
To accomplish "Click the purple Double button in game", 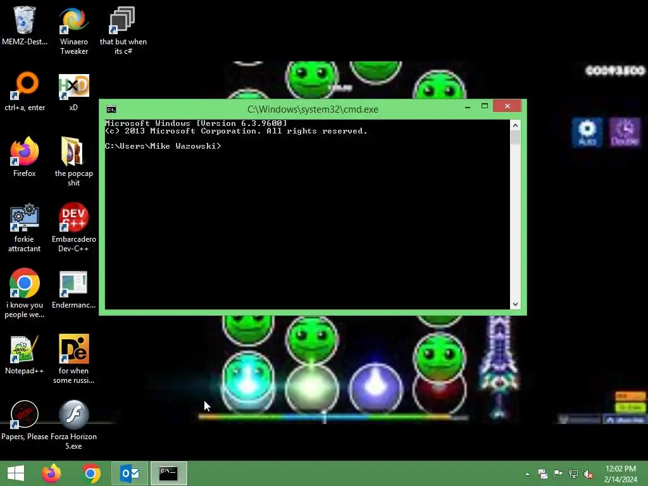I will pyautogui.click(x=625, y=132).
